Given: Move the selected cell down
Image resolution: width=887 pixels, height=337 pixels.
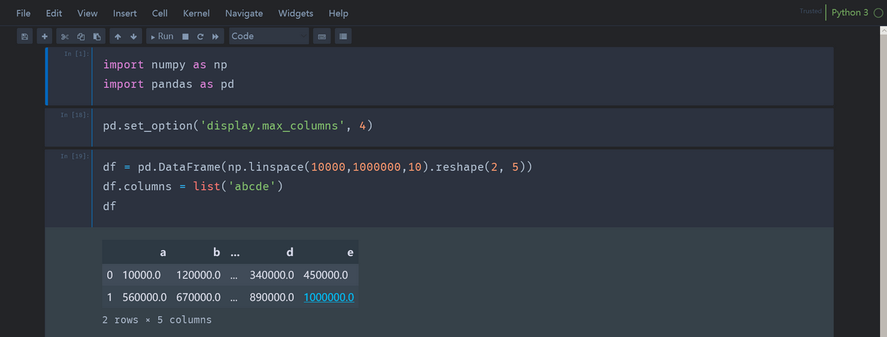Looking at the screenshot, I should pos(134,37).
